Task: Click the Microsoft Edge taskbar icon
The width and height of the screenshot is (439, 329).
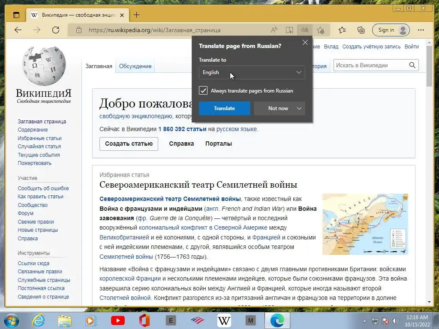Action: (277, 320)
